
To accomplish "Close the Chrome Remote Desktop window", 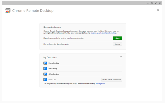I will (160, 3).
